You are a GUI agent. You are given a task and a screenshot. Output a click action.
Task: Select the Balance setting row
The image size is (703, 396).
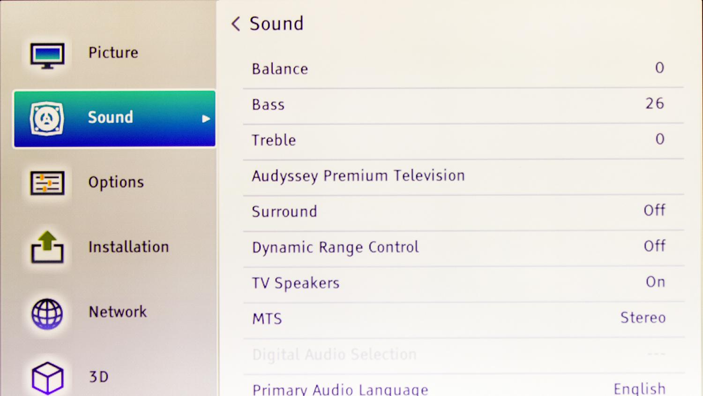(463, 69)
